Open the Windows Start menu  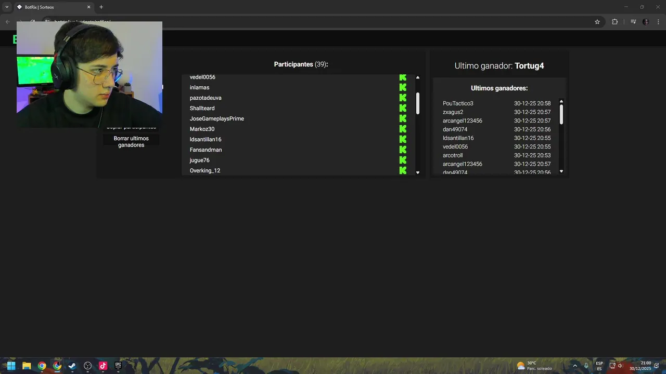pyautogui.click(x=11, y=366)
